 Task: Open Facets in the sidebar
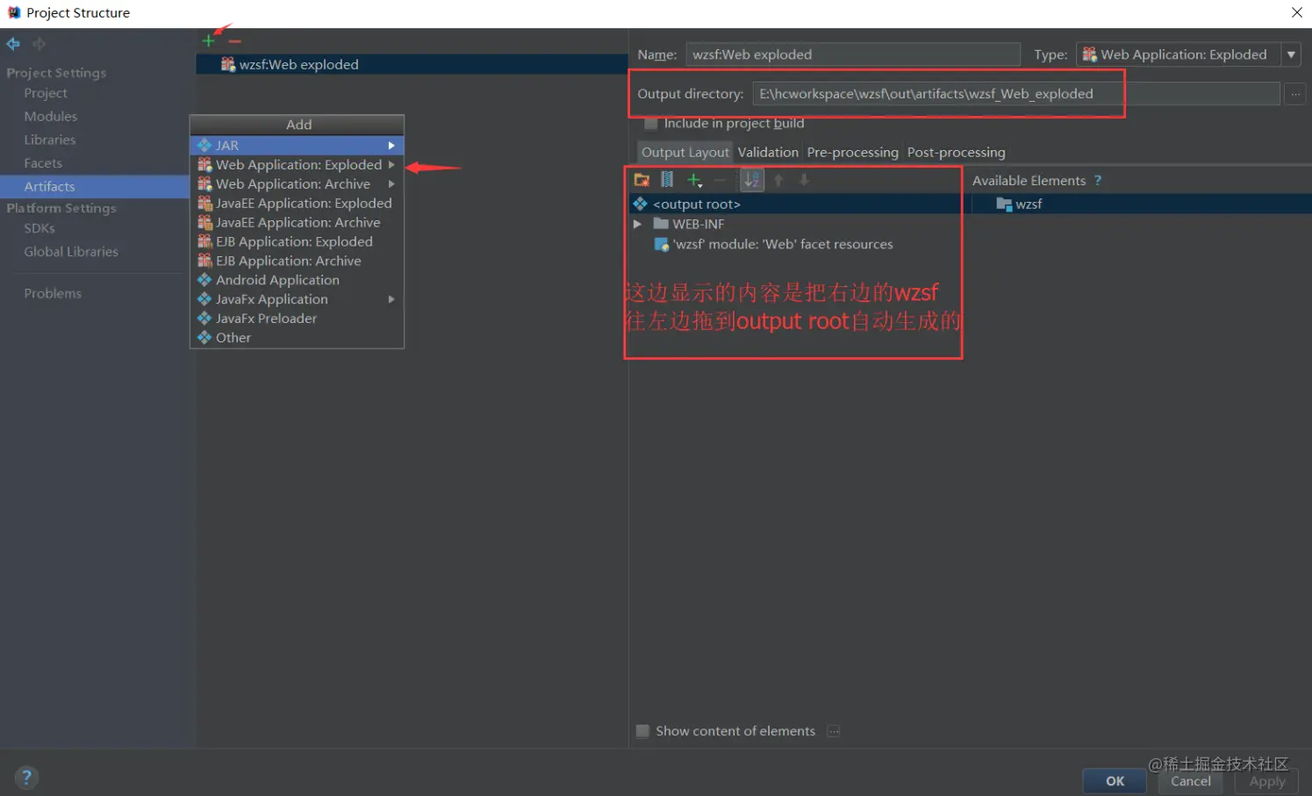pyautogui.click(x=43, y=163)
